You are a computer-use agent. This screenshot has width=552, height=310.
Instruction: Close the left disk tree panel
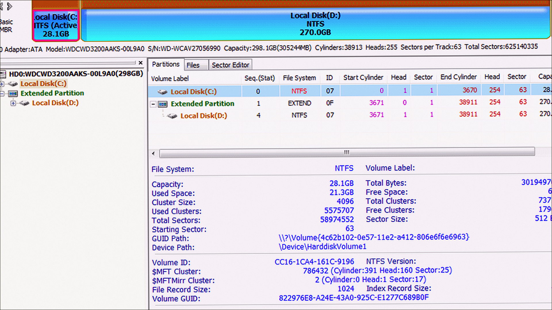click(141, 63)
